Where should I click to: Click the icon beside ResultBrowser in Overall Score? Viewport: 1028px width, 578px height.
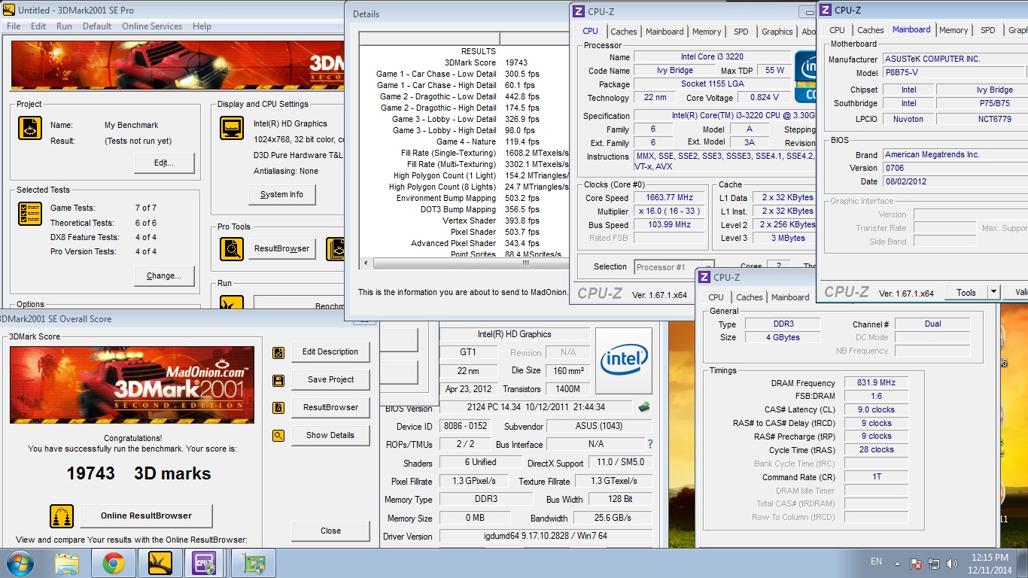(x=278, y=408)
